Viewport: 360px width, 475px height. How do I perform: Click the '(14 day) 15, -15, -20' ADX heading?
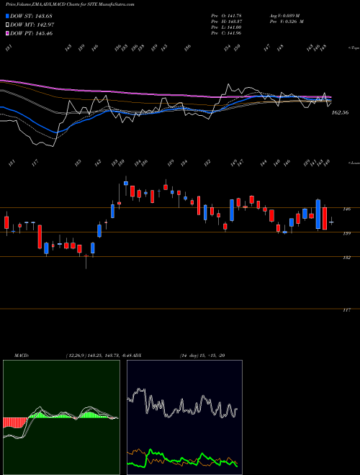point(202,356)
